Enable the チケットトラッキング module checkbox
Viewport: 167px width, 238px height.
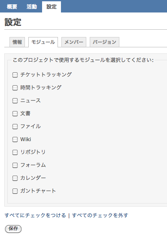pyautogui.click(x=15, y=75)
